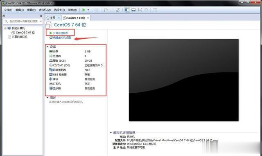Click the take snapshot clock toolbar icon
This screenshot has width=262, height=156.
coord(106,10)
